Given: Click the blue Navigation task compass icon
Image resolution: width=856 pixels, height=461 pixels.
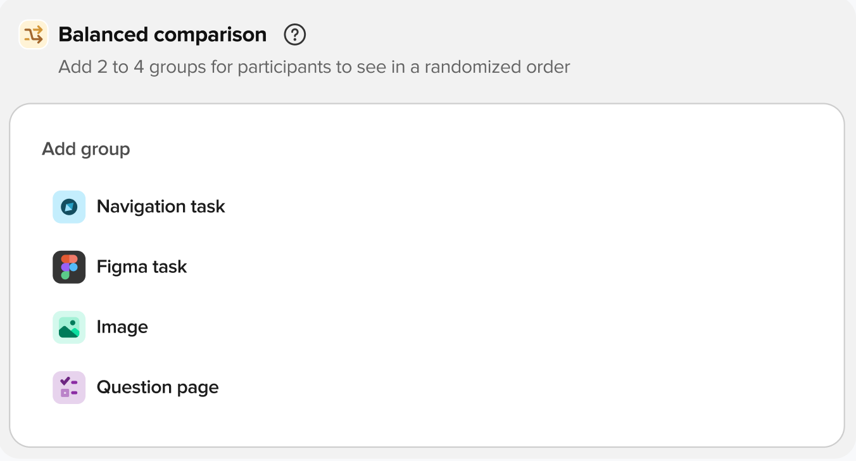Looking at the screenshot, I should pos(69,207).
